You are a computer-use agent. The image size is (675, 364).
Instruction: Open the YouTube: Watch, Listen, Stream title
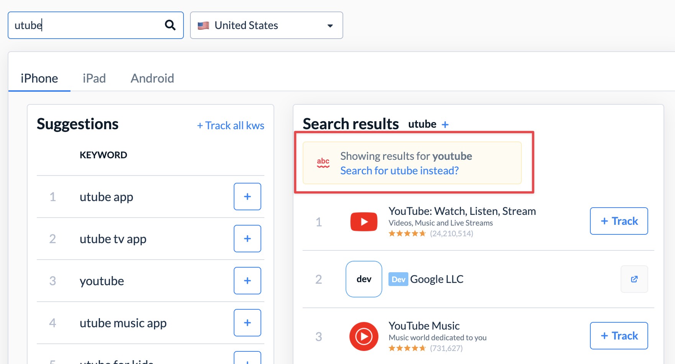(x=462, y=211)
